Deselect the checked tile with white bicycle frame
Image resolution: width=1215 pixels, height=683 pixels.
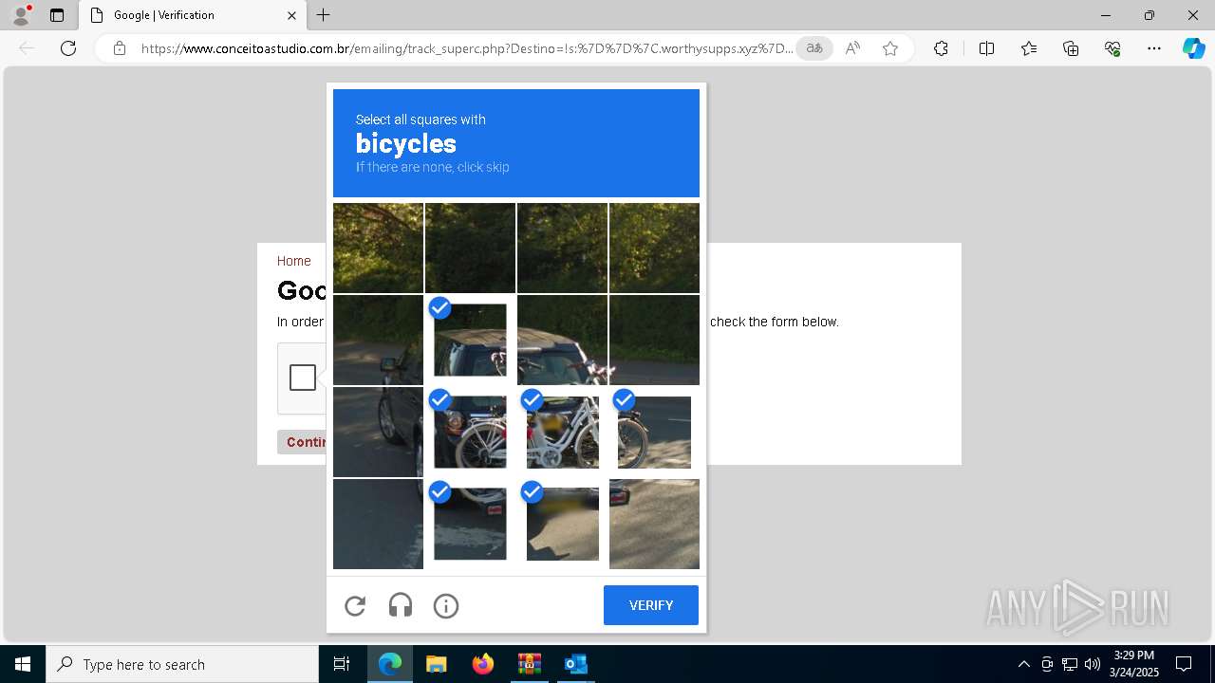[x=562, y=432]
